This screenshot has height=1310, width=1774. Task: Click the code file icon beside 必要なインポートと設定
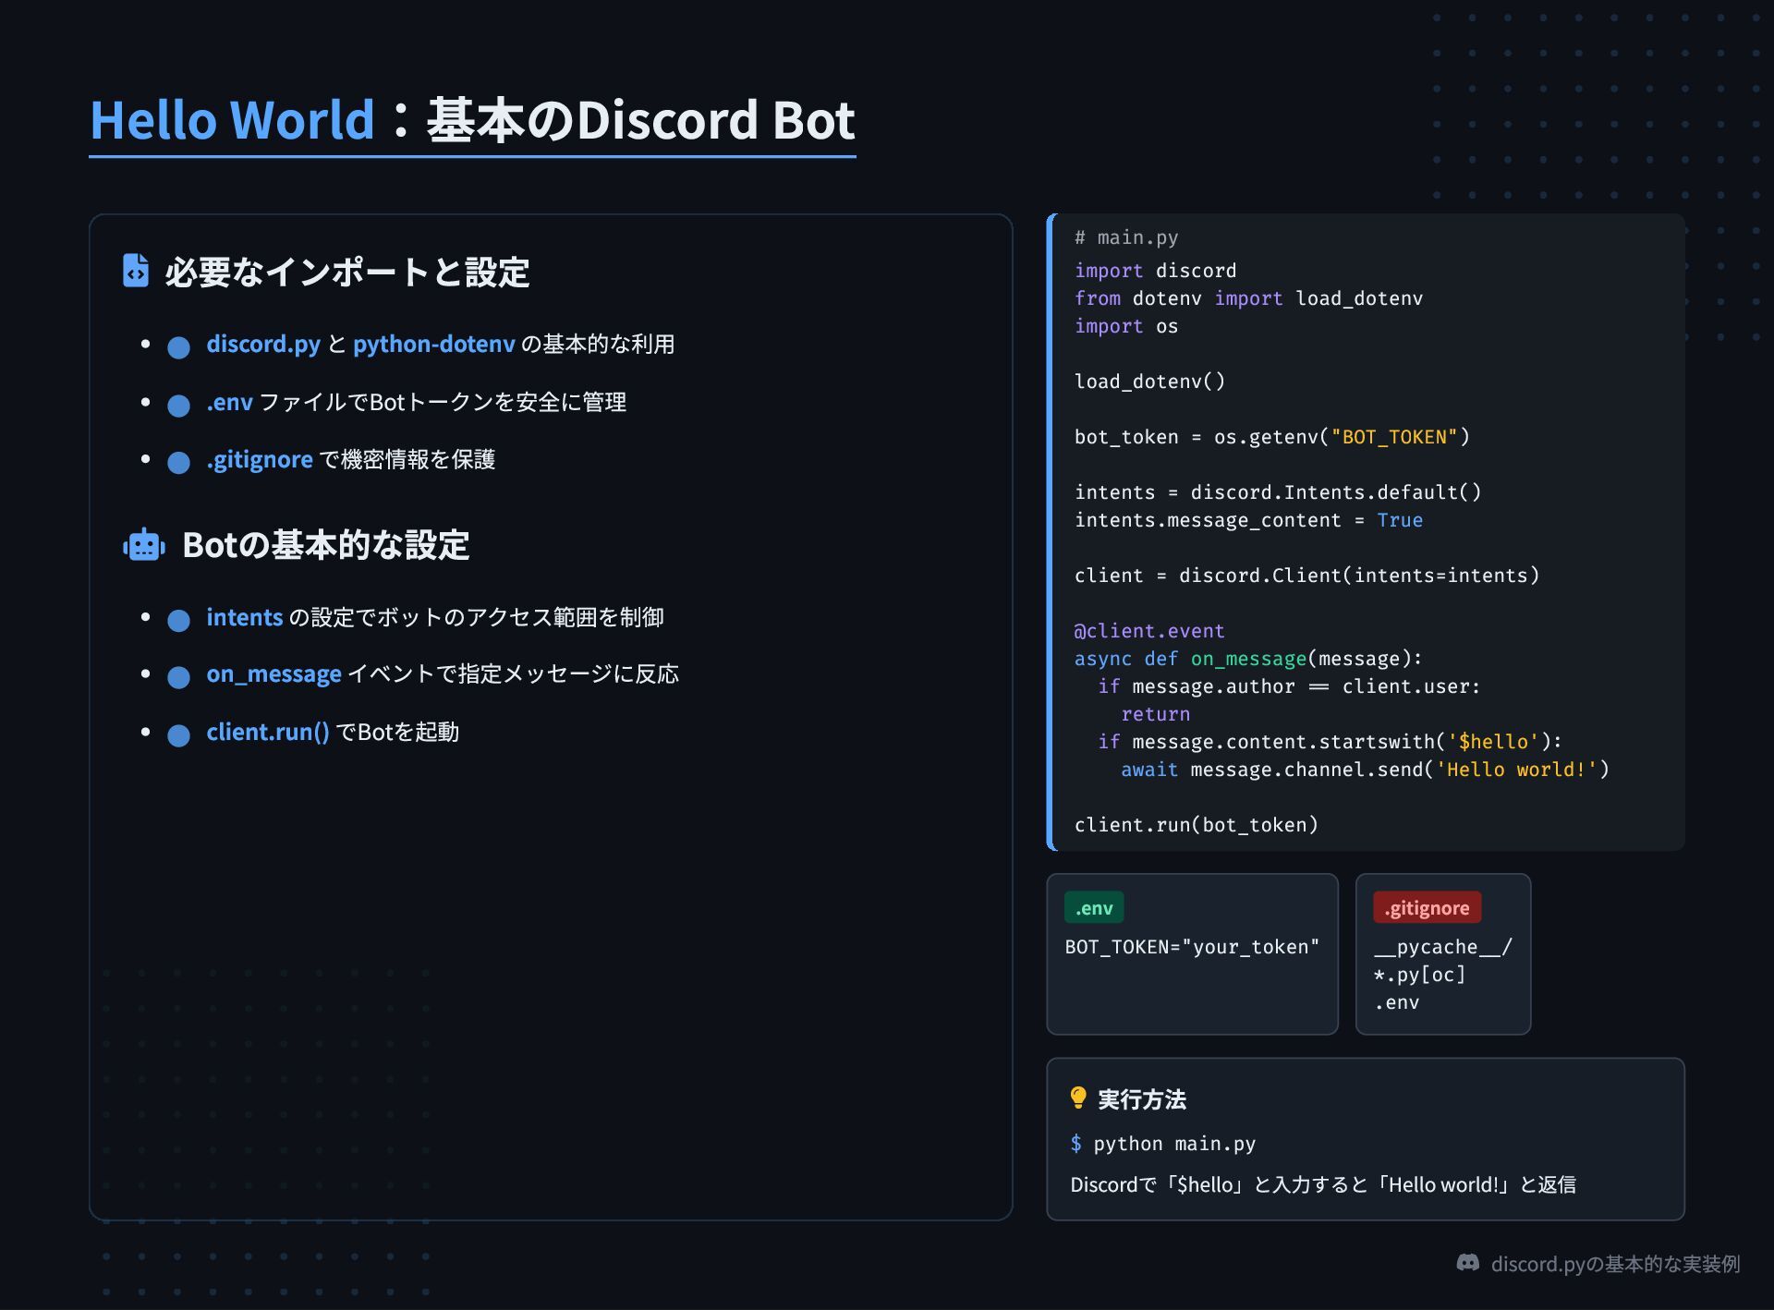[x=136, y=271]
